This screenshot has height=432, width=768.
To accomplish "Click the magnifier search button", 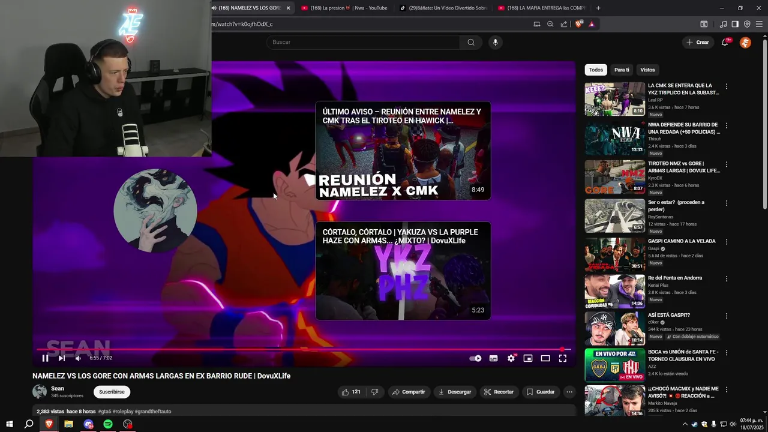I will [471, 42].
